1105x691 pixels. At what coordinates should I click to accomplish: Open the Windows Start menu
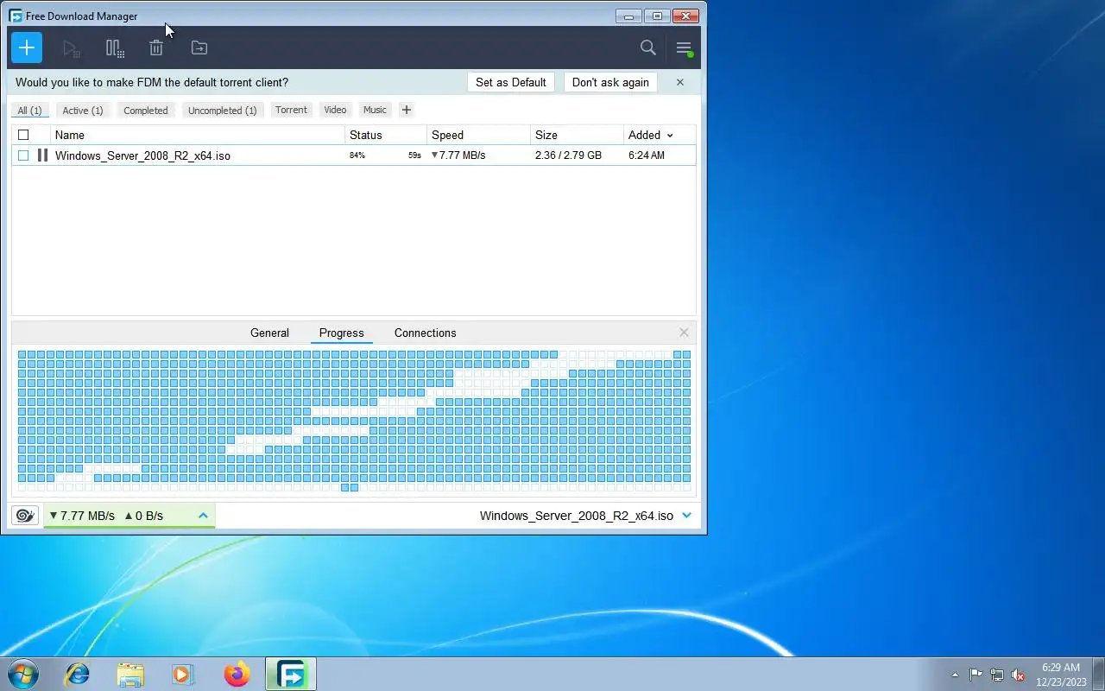[x=23, y=674]
